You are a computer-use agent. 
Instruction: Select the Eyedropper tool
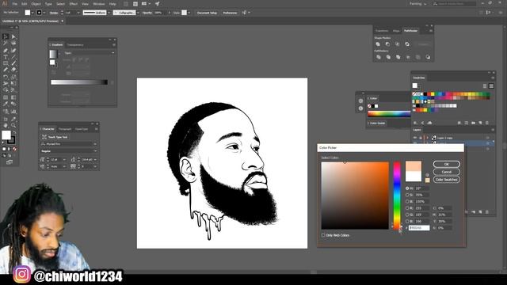click(6, 104)
